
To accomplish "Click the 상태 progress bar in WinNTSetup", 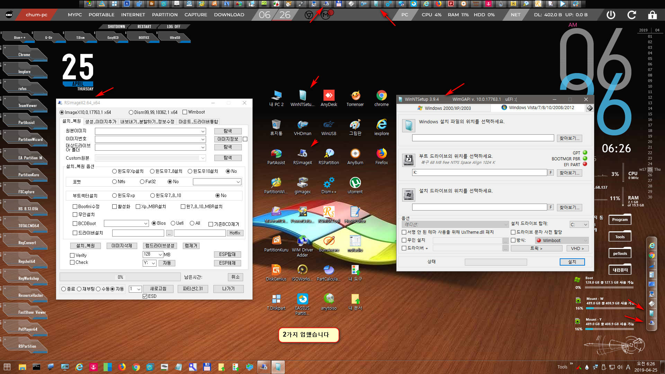I will click(x=496, y=262).
